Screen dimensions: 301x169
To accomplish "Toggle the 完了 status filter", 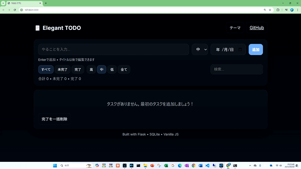I will pos(78,69).
